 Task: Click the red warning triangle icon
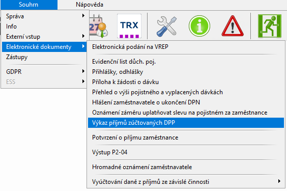point(233,26)
